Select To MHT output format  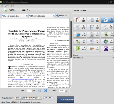point(93,34)
